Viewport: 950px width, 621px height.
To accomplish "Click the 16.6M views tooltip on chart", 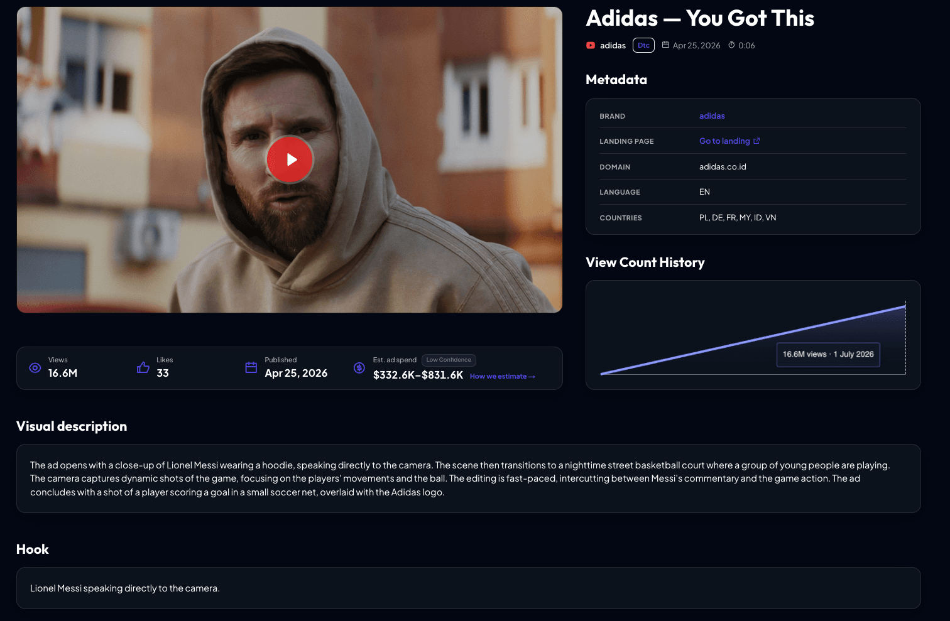I will click(828, 355).
